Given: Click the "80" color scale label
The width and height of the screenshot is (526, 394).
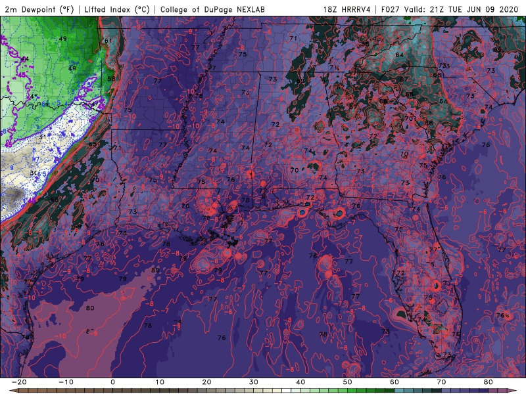Looking at the screenshot, I should point(489,382).
